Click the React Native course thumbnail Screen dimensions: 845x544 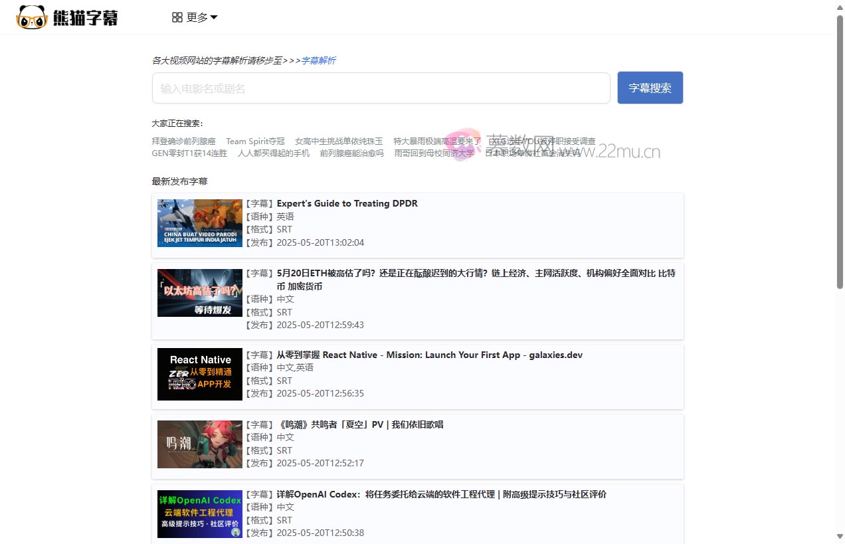click(200, 374)
